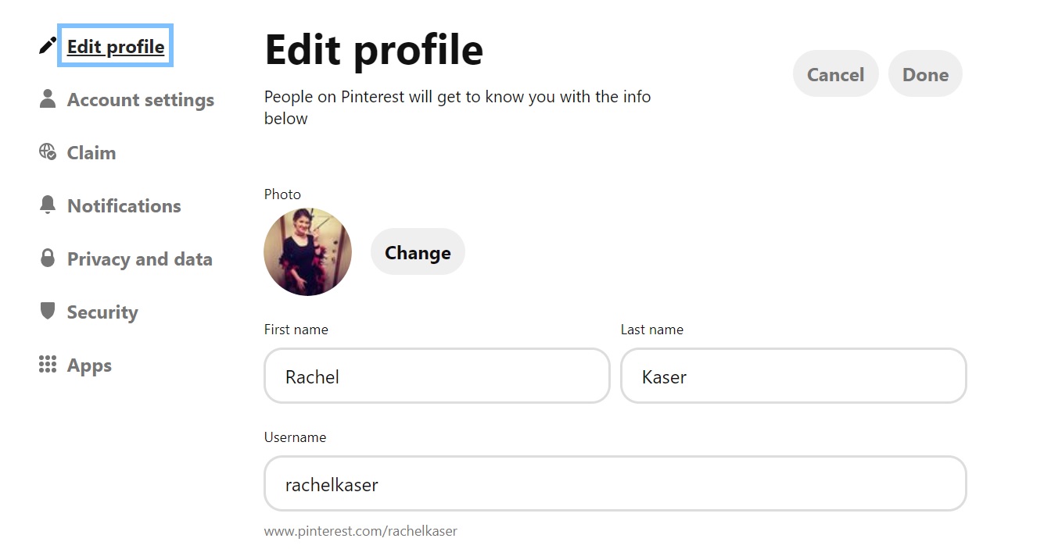This screenshot has height=549, width=1051.
Task: Click the pencil icon beside Edit profile
Action: point(46,45)
